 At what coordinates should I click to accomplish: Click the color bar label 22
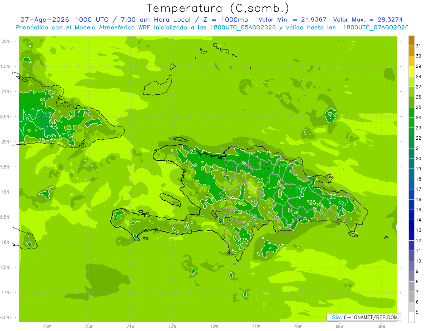click(x=419, y=138)
